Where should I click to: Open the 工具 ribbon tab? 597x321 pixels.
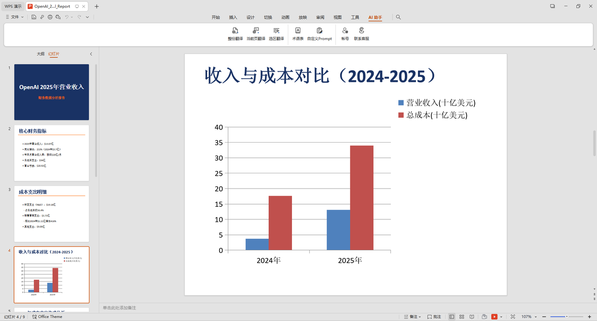(x=355, y=17)
